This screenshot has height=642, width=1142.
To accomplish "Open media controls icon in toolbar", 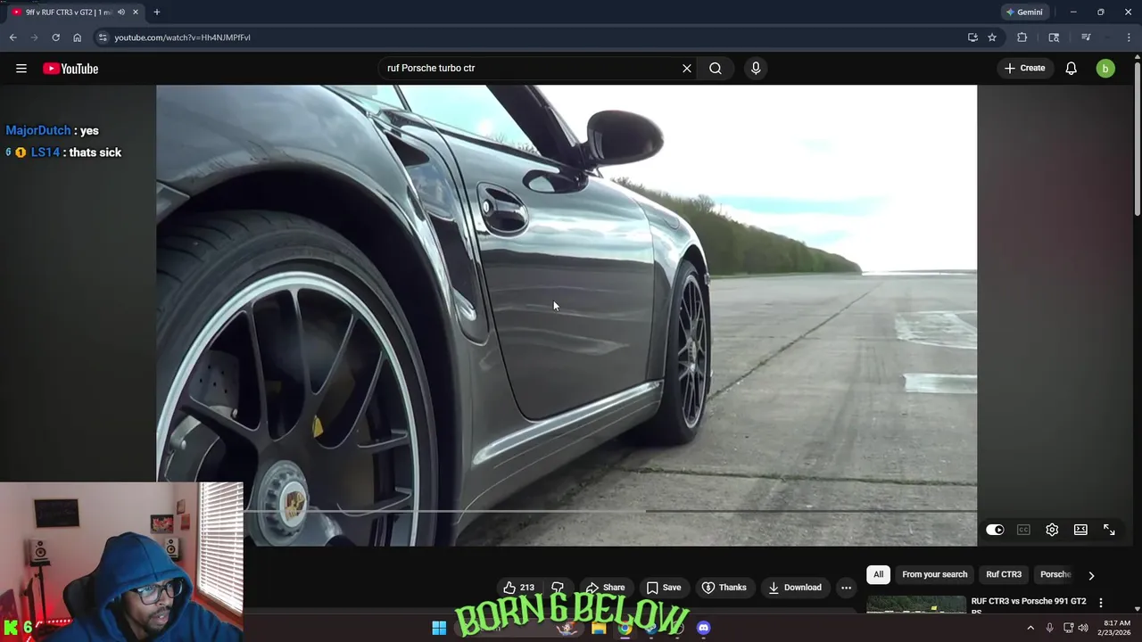I will [x=1086, y=37].
